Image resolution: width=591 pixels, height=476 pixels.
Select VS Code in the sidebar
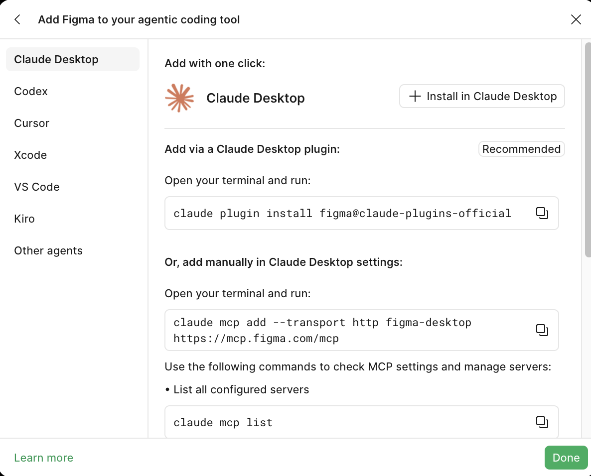[x=36, y=187]
